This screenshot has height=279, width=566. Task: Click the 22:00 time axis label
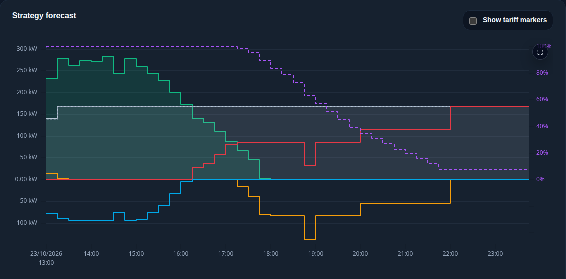click(x=450, y=254)
